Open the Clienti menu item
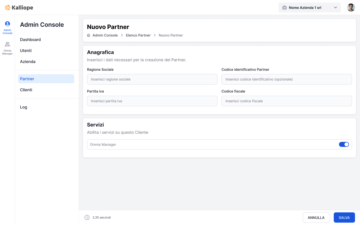This screenshot has height=225, width=360. pos(26,90)
